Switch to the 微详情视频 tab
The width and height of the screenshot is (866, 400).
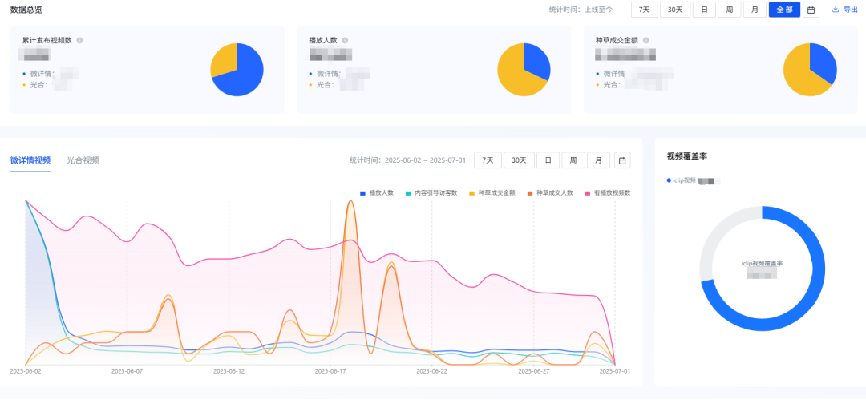[30, 160]
